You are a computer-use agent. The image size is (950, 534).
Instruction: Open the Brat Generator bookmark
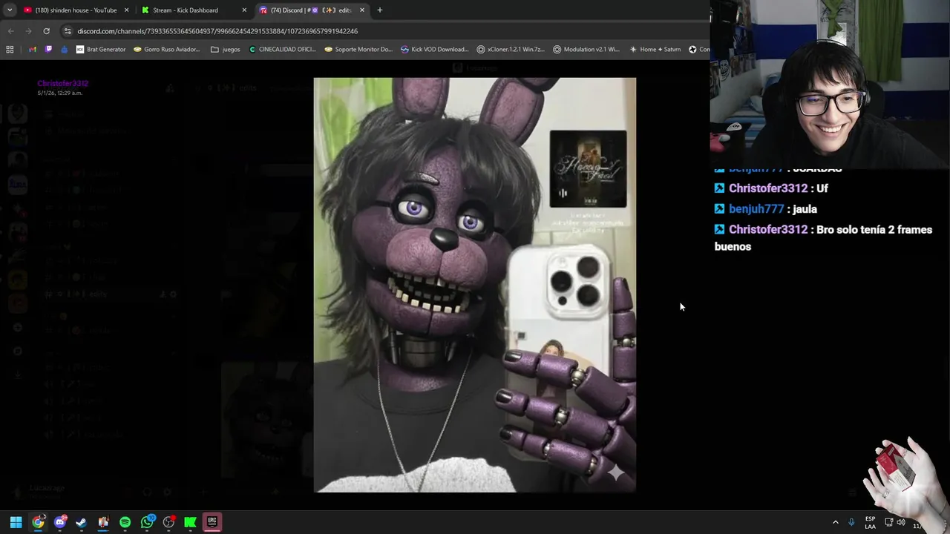[101, 50]
